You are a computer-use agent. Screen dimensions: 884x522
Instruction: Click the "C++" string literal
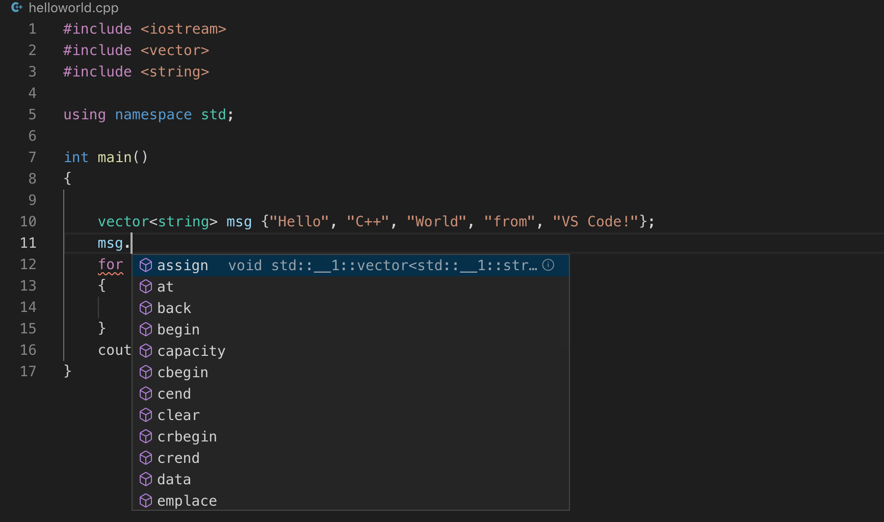[368, 221]
